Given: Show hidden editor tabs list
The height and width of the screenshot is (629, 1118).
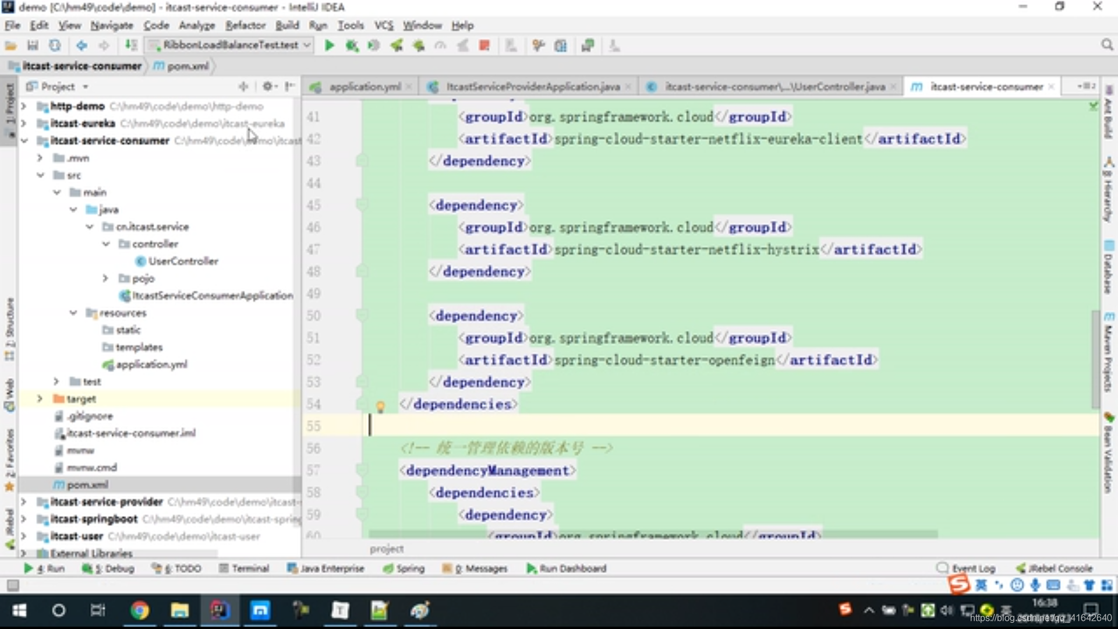Looking at the screenshot, I should (x=1087, y=86).
